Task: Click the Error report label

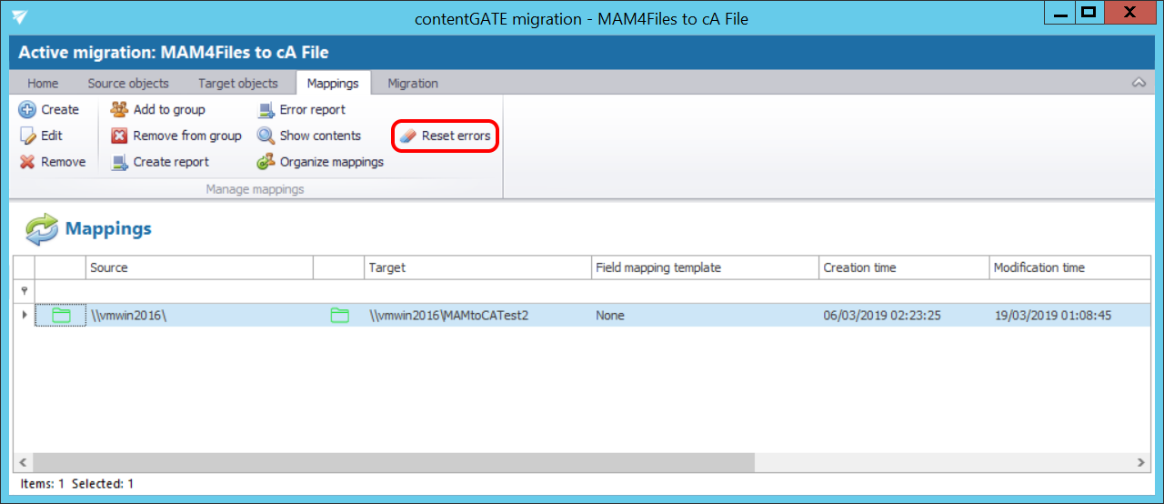Action: coord(313,109)
